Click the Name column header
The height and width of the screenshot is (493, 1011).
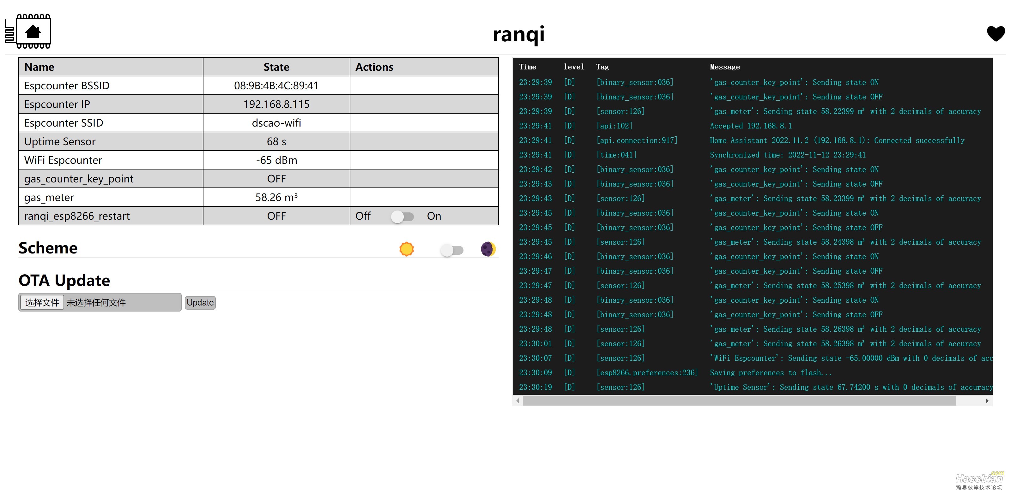[x=39, y=67]
